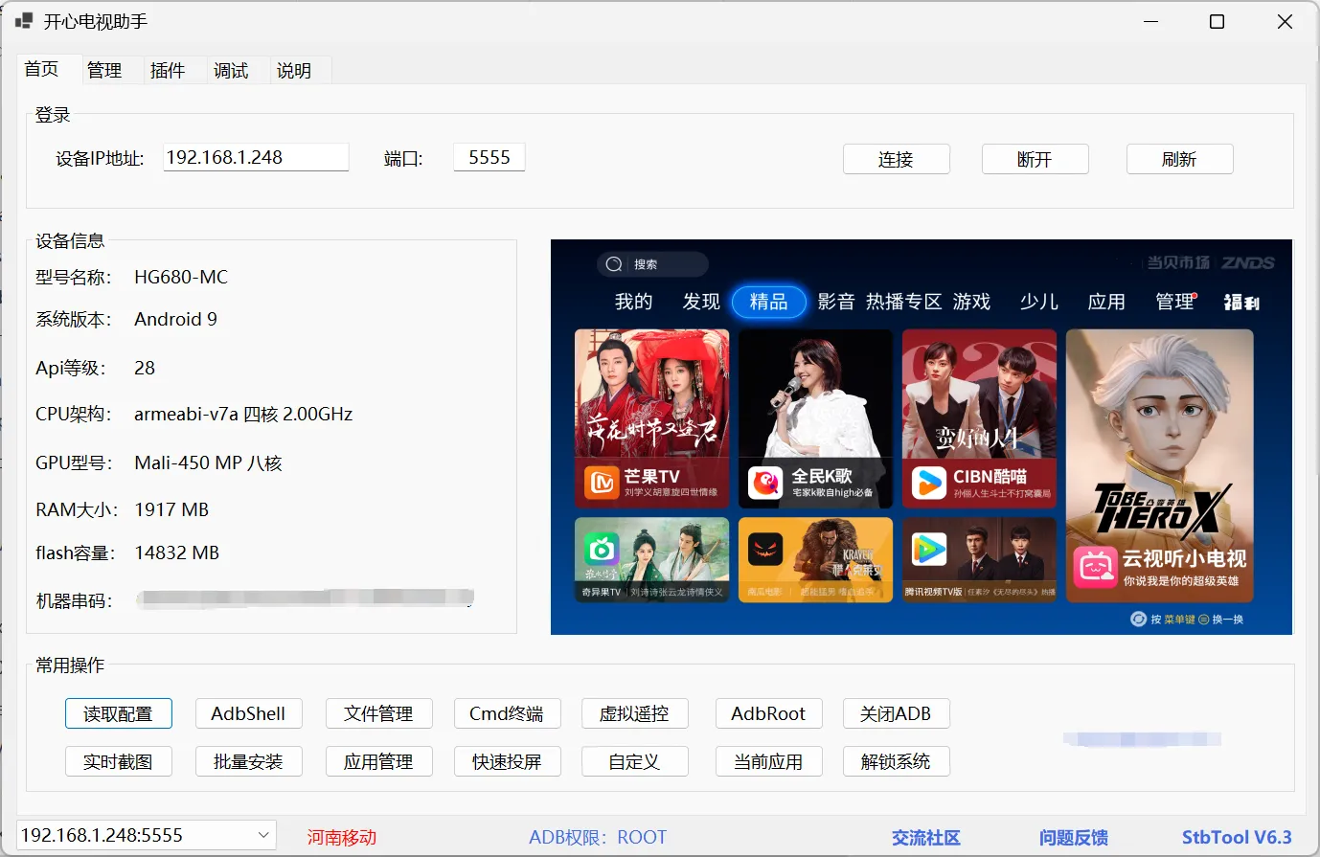Launch the AdbShell tool

coord(248,713)
